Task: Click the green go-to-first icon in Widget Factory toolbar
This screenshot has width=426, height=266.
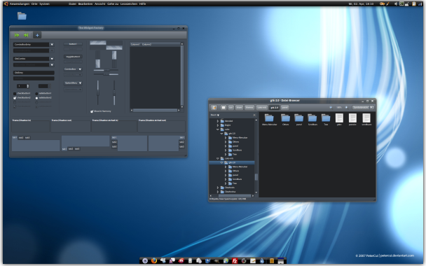Action: [x=17, y=35]
